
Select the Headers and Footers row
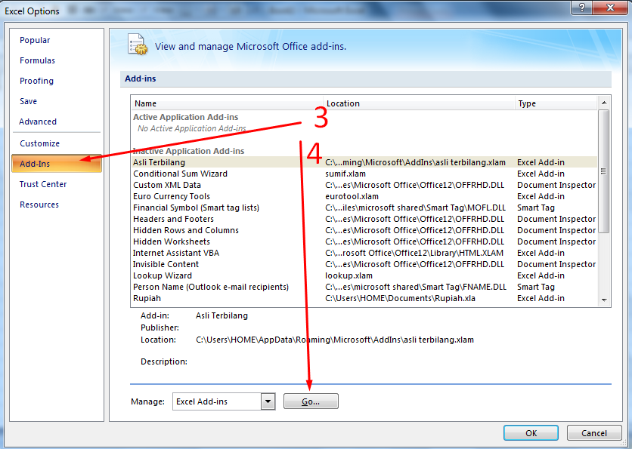click(364, 219)
